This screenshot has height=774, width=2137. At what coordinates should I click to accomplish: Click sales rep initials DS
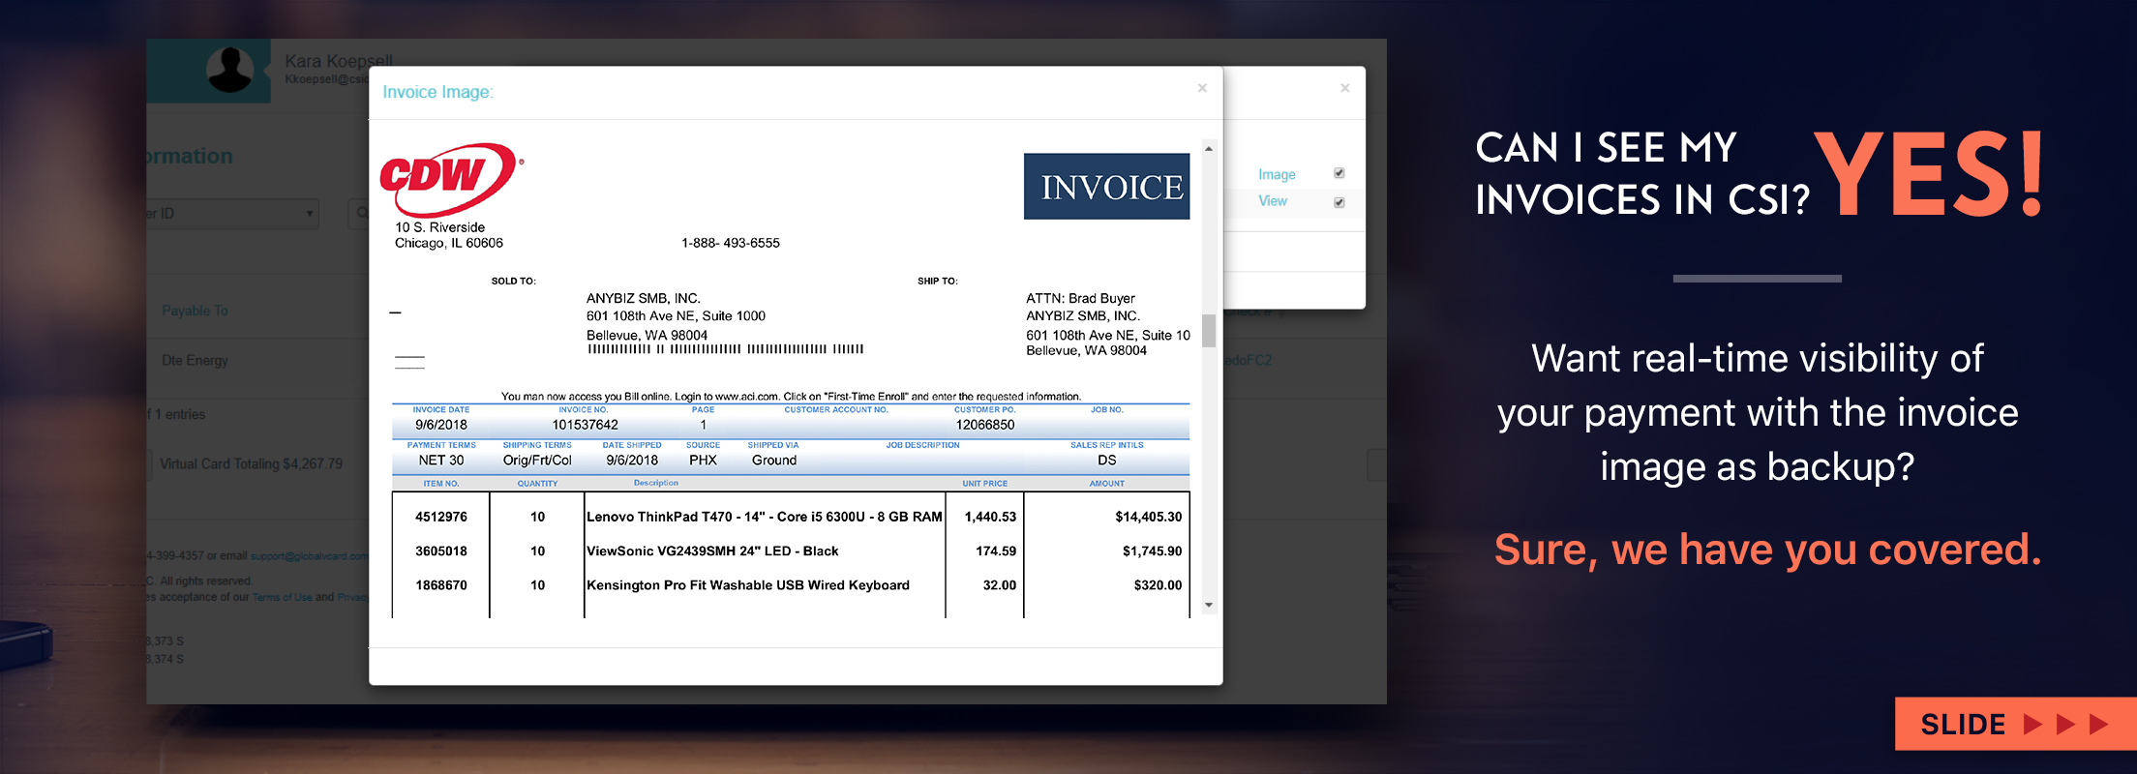(1107, 461)
